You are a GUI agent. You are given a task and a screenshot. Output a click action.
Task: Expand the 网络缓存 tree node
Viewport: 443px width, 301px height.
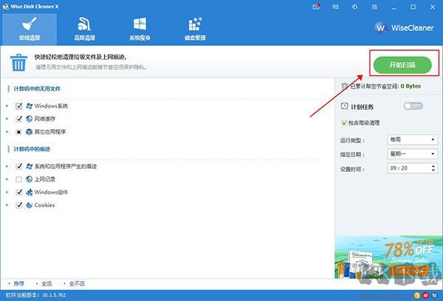coord(7,119)
